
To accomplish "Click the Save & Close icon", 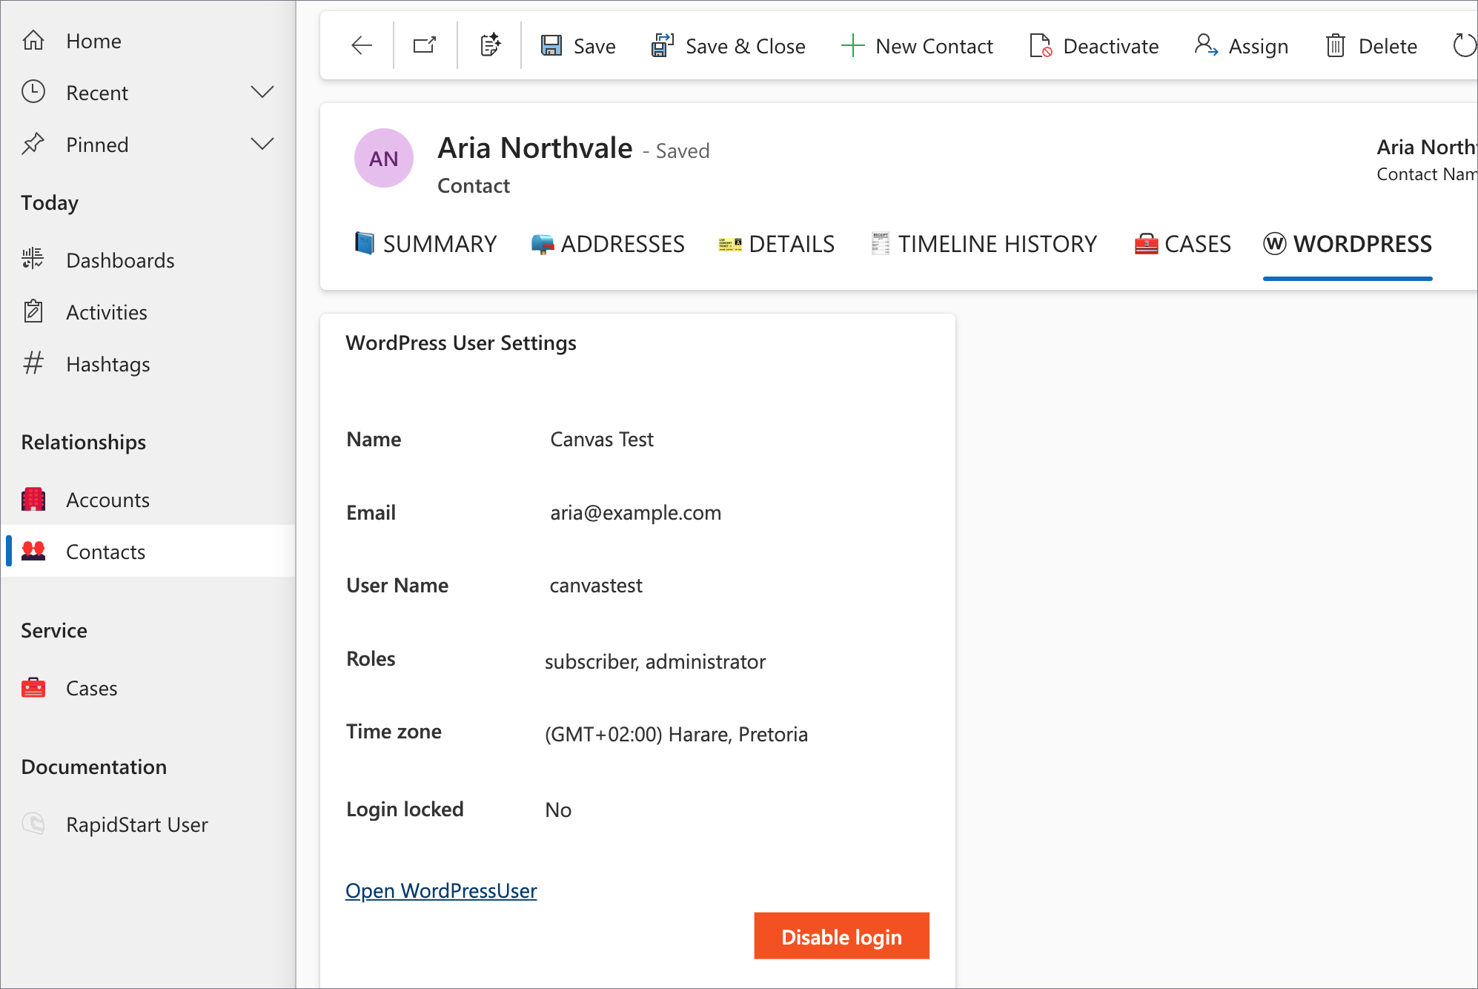I will click(x=663, y=46).
